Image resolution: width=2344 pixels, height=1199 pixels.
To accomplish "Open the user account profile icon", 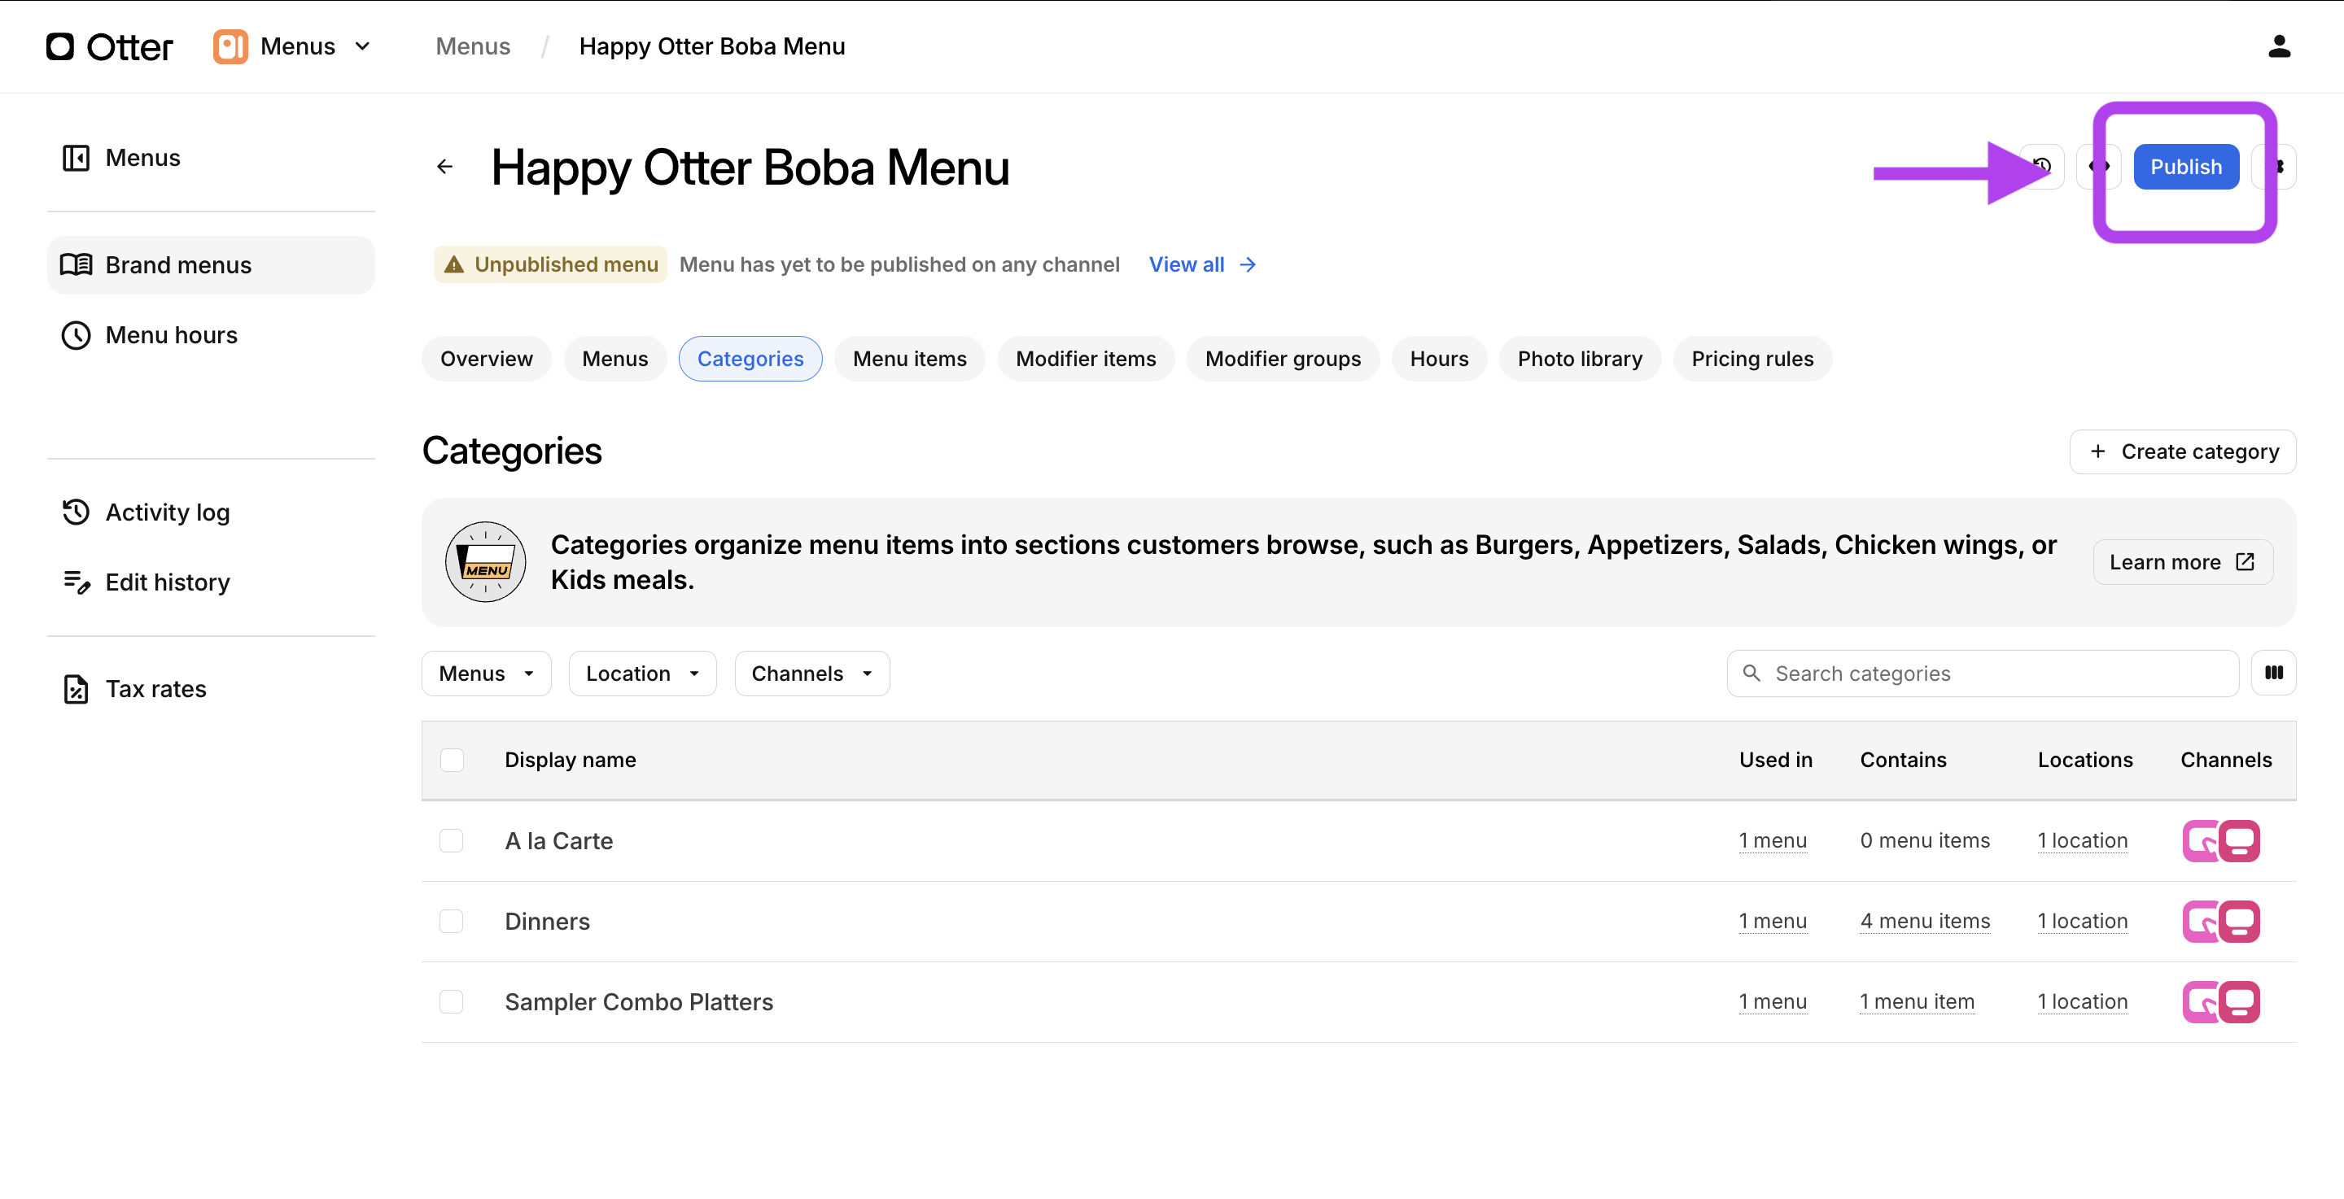I will [2279, 46].
